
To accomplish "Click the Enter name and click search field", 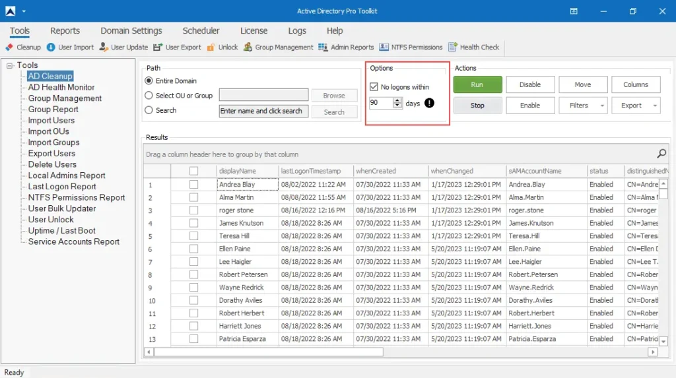I will [x=263, y=111].
